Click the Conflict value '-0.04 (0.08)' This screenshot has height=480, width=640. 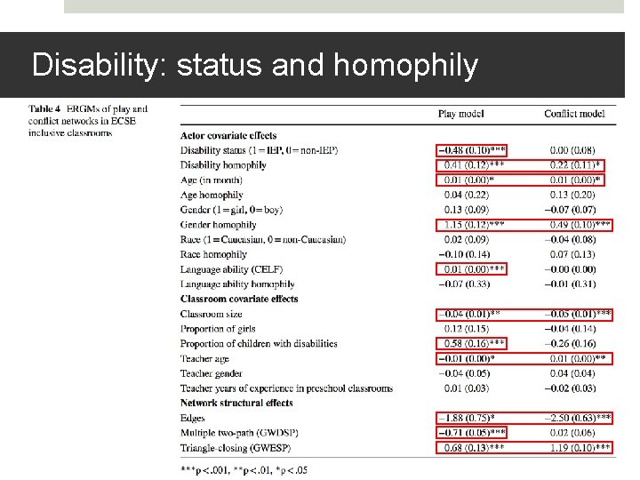(x=570, y=239)
